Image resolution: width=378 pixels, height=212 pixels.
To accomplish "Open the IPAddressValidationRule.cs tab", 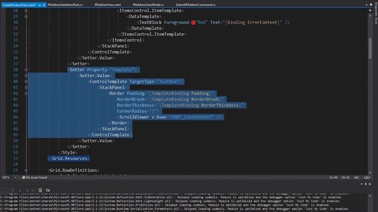I will pos(65,5).
